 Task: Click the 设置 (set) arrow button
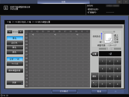coord(95,54)
